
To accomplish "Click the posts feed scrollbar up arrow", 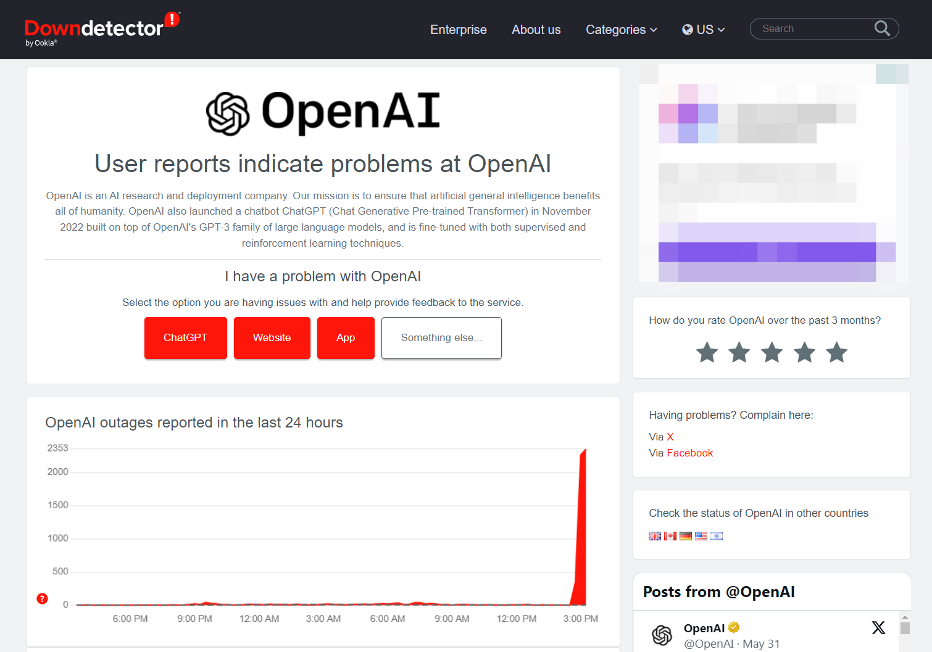I will pos(905,617).
